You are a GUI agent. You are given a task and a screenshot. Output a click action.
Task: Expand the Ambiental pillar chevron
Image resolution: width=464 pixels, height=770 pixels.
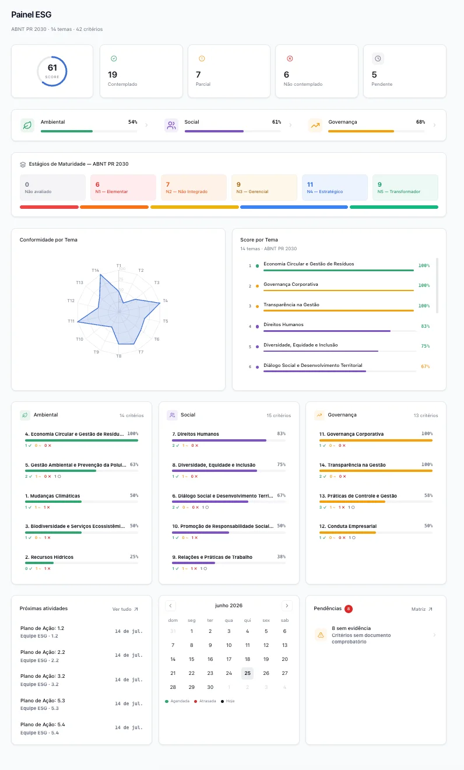[x=146, y=125]
